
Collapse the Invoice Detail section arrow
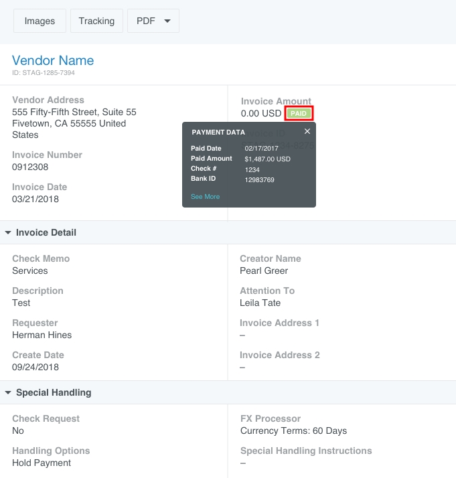(x=8, y=233)
